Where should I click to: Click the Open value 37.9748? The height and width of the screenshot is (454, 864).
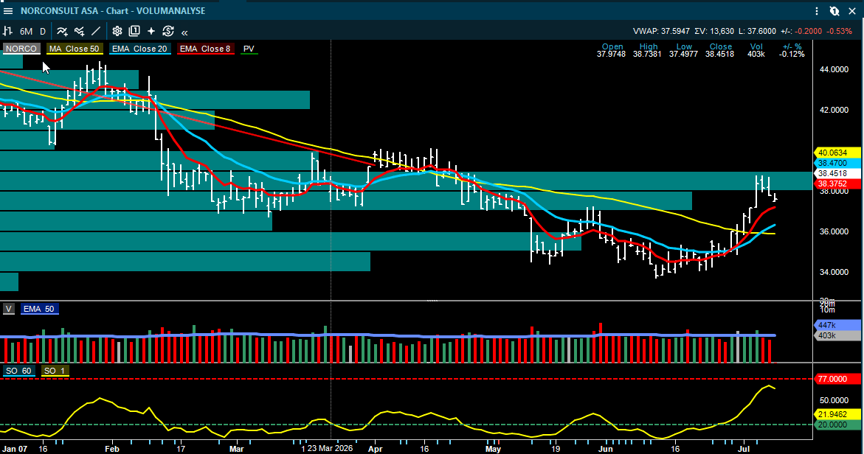click(611, 54)
